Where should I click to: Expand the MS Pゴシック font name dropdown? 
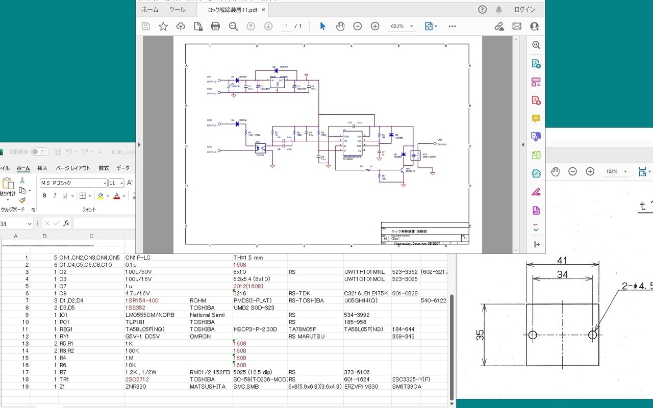[104, 183]
